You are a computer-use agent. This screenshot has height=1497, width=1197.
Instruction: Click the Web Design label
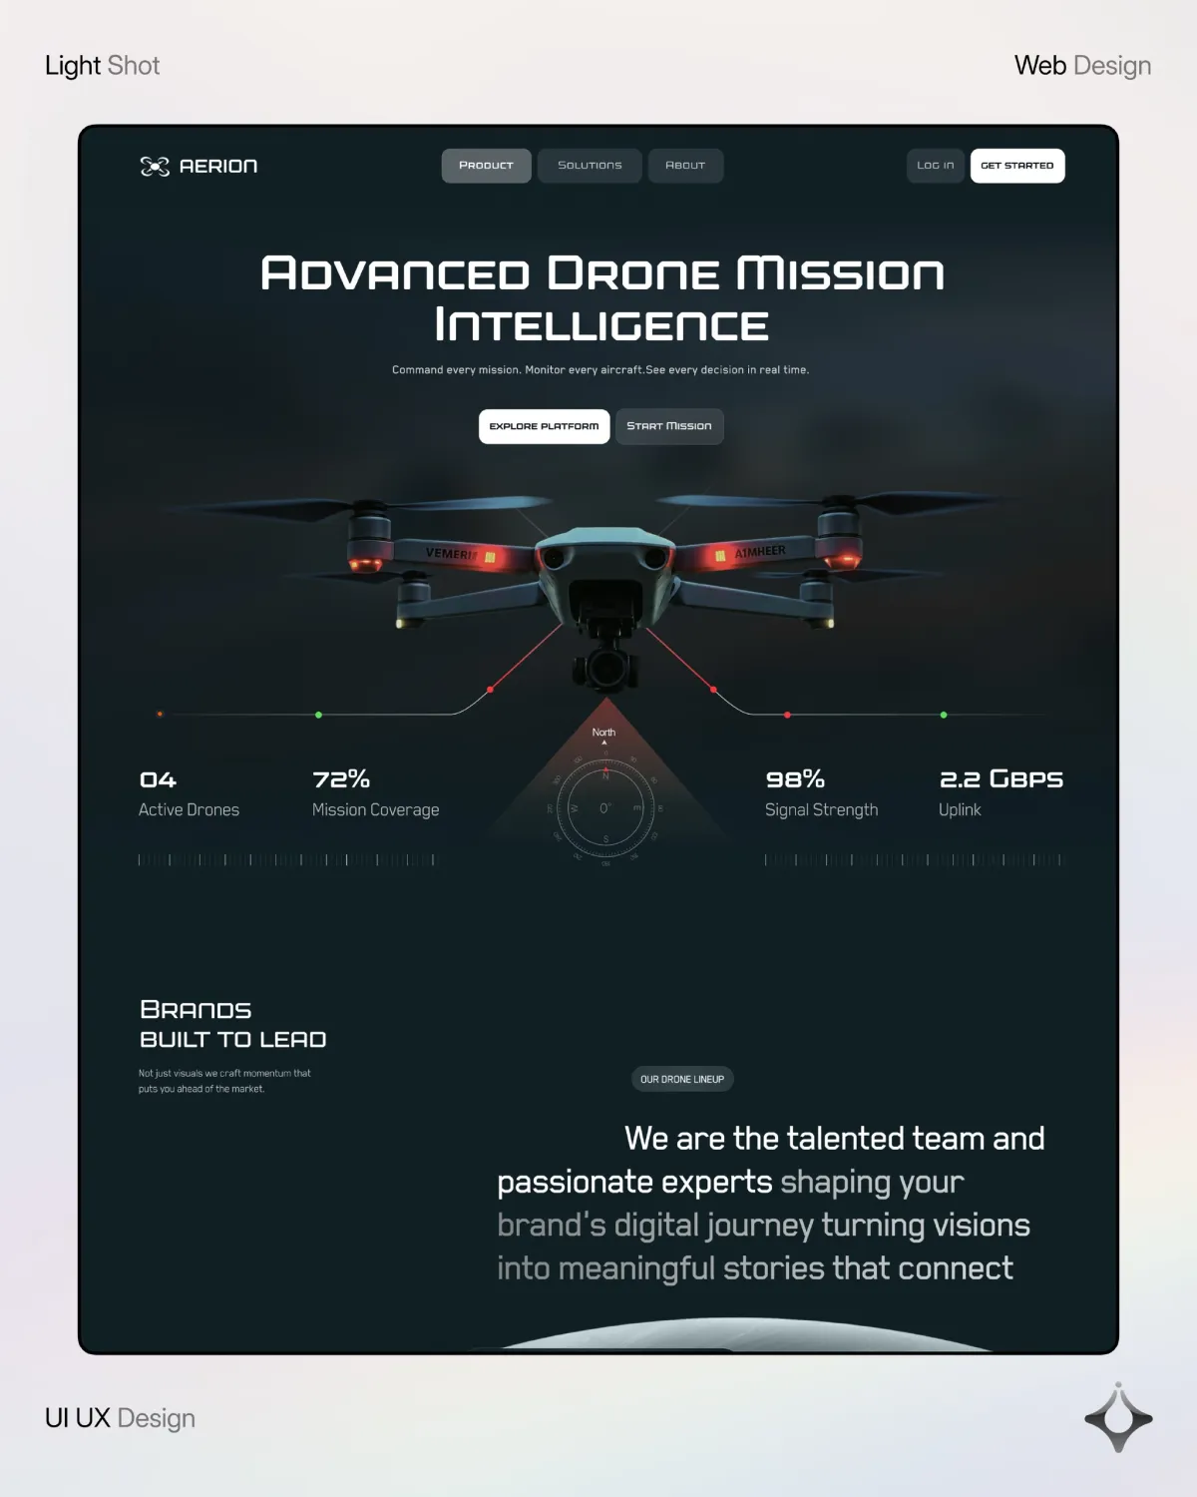pyautogui.click(x=1082, y=66)
